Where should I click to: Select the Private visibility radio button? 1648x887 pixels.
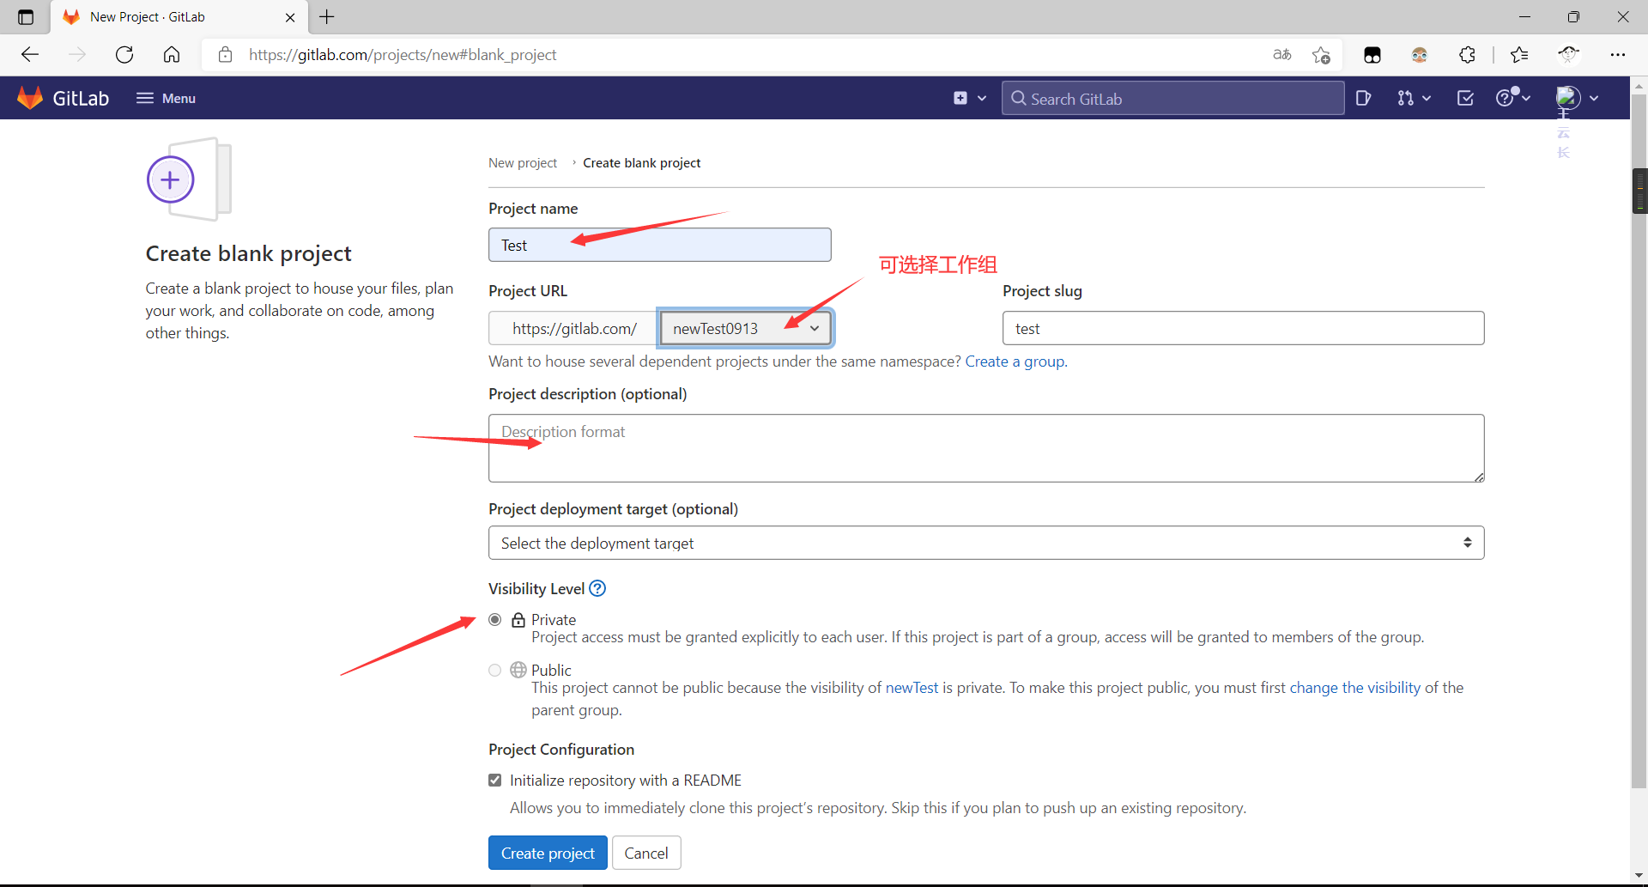coord(495,619)
